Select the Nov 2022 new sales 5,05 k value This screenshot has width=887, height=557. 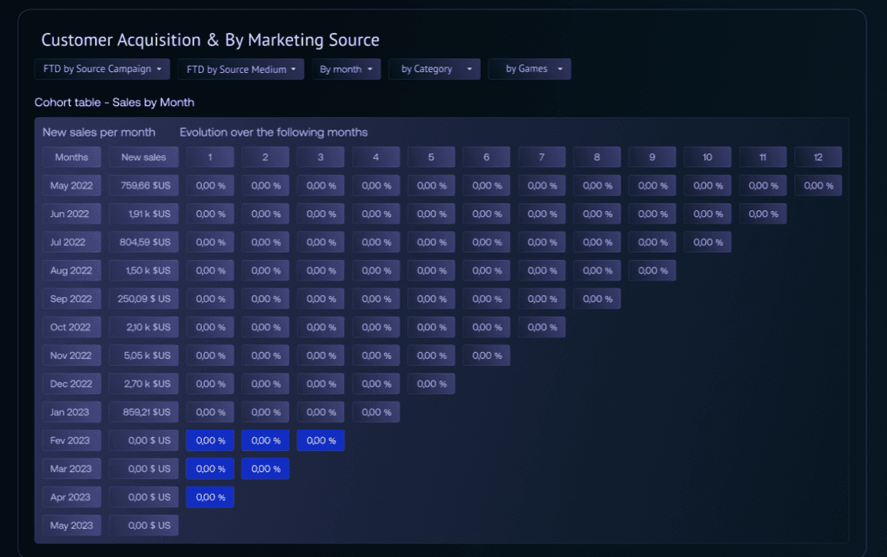coord(143,356)
